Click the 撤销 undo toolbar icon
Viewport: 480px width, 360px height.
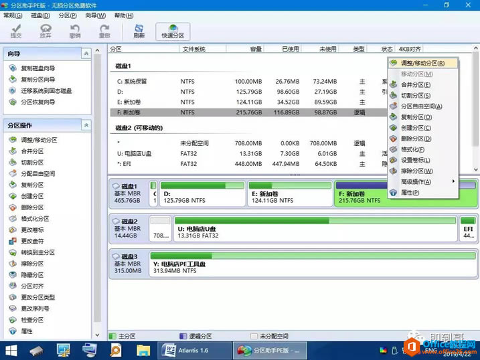[75, 31]
